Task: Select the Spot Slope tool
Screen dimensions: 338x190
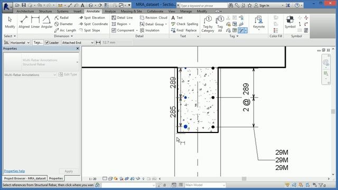Action: click(89, 31)
